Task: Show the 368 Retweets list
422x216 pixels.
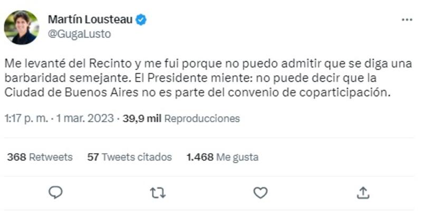Action: point(40,157)
